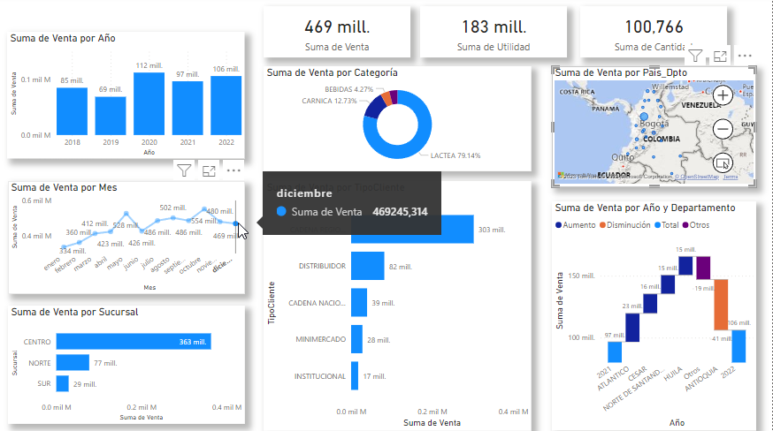Open focus mode for the map visual

(721, 56)
